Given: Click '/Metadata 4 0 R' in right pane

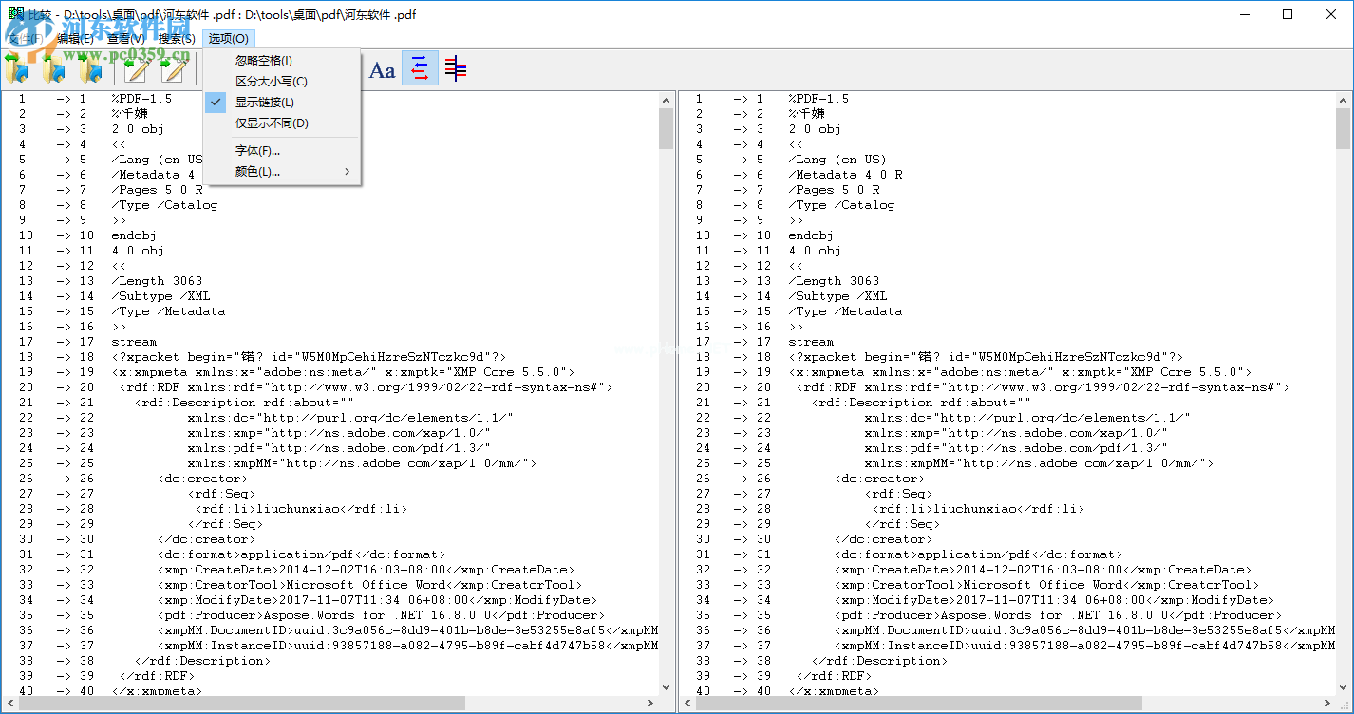Looking at the screenshot, I should tap(845, 175).
